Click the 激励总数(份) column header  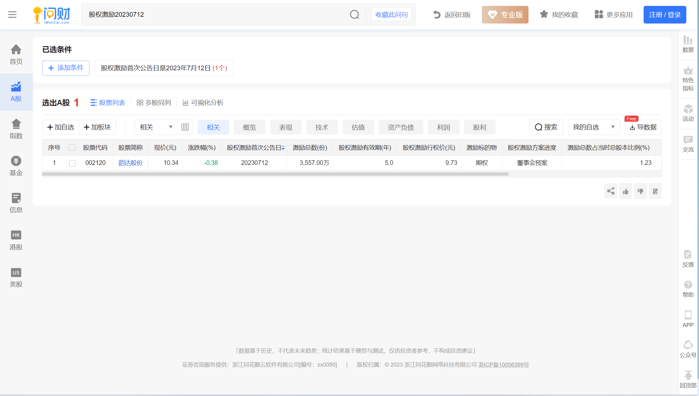pyautogui.click(x=310, y=148)
